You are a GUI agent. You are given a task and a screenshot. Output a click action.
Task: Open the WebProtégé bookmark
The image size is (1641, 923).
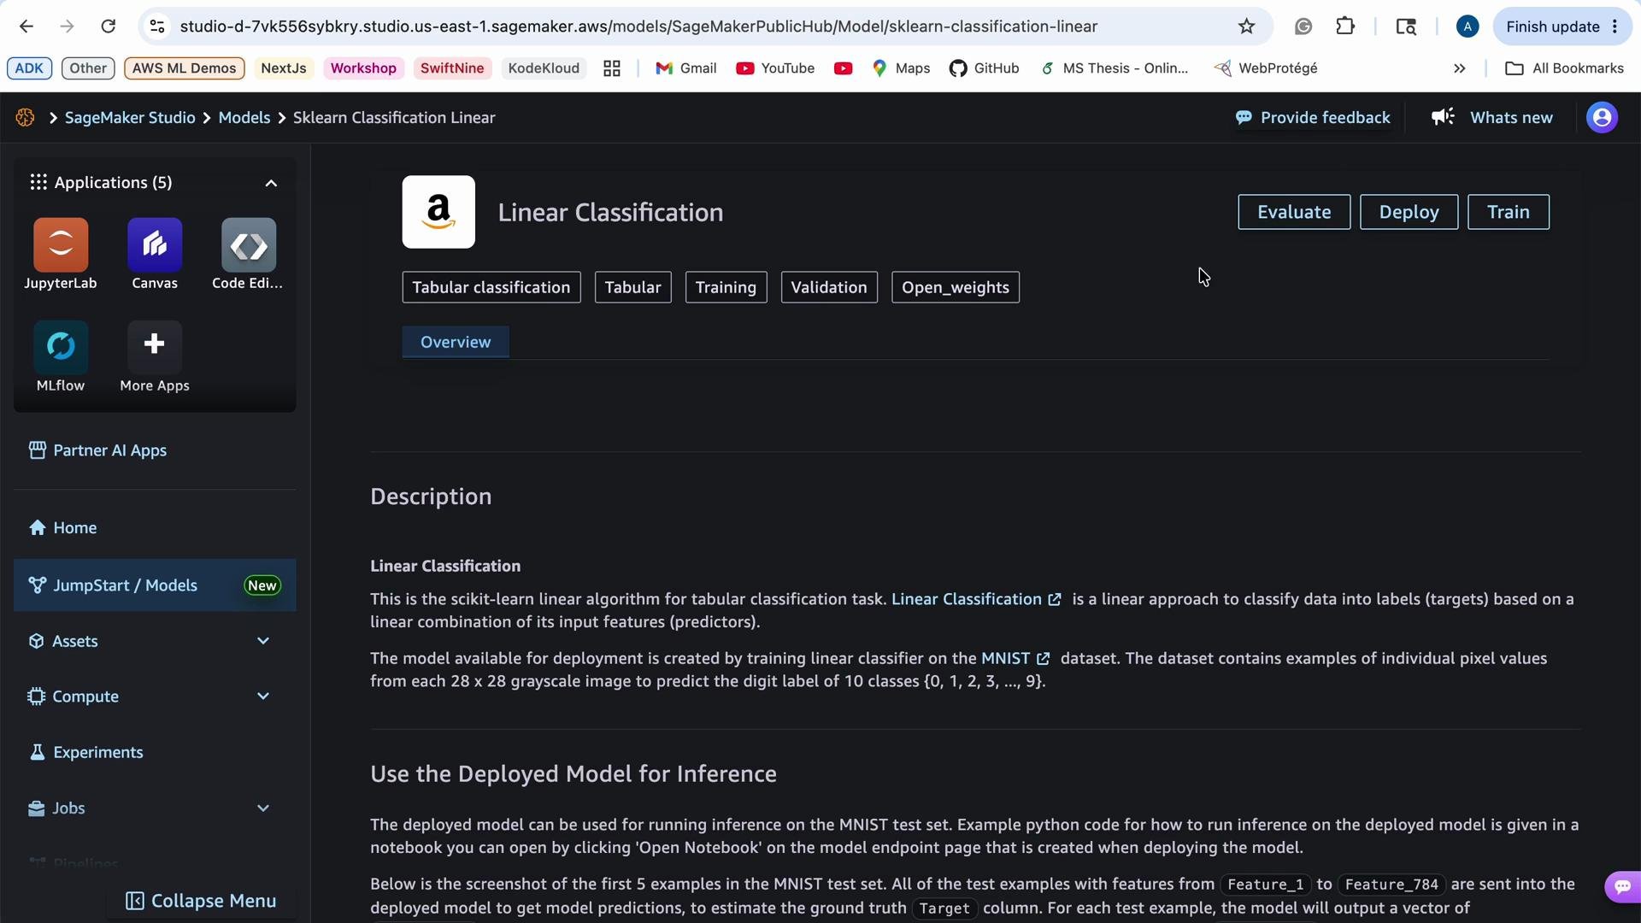click(1266, 68)
